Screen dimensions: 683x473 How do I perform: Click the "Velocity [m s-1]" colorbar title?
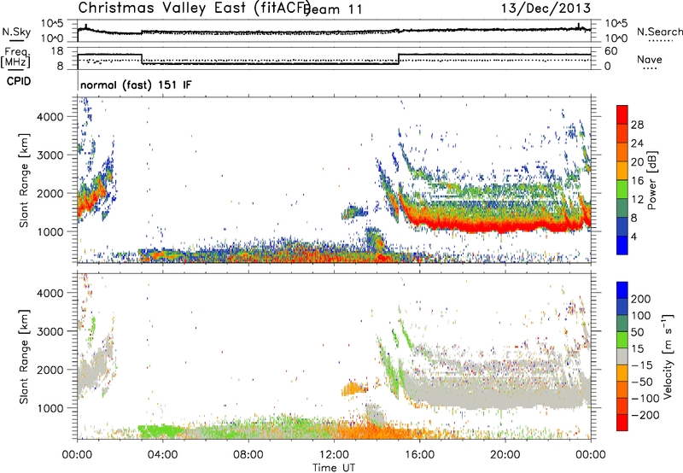(667, 356)
